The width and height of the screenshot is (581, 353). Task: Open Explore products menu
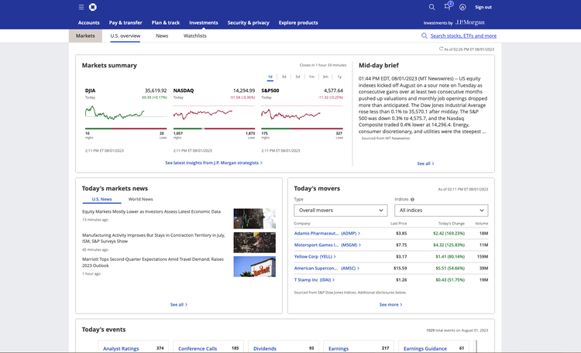(298, 22)
